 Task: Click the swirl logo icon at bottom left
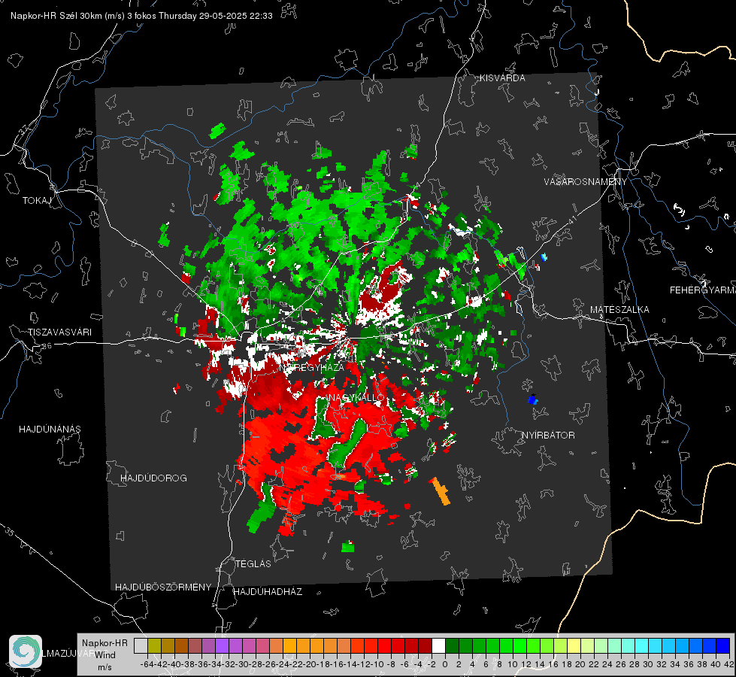click(x=26, y=651)
